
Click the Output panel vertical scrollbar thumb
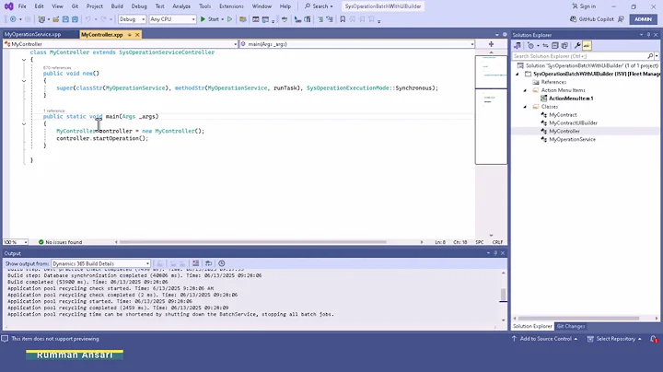(x=503, y=295)
